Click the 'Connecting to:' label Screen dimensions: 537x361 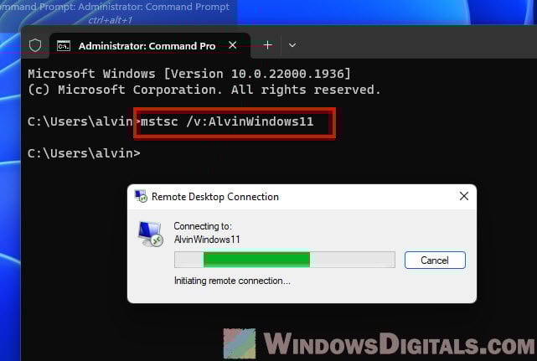203,226
